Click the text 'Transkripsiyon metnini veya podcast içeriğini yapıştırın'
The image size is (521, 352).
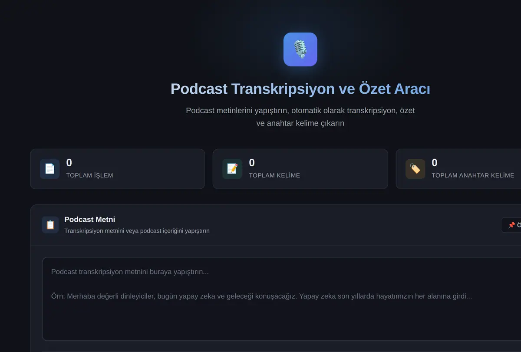pyautogui.click(x=137, y=231)
